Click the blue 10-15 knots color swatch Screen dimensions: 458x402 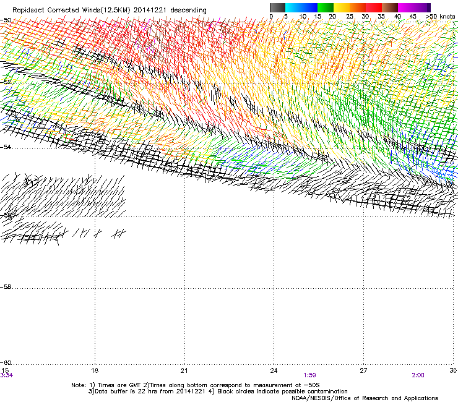coord(309,7)
